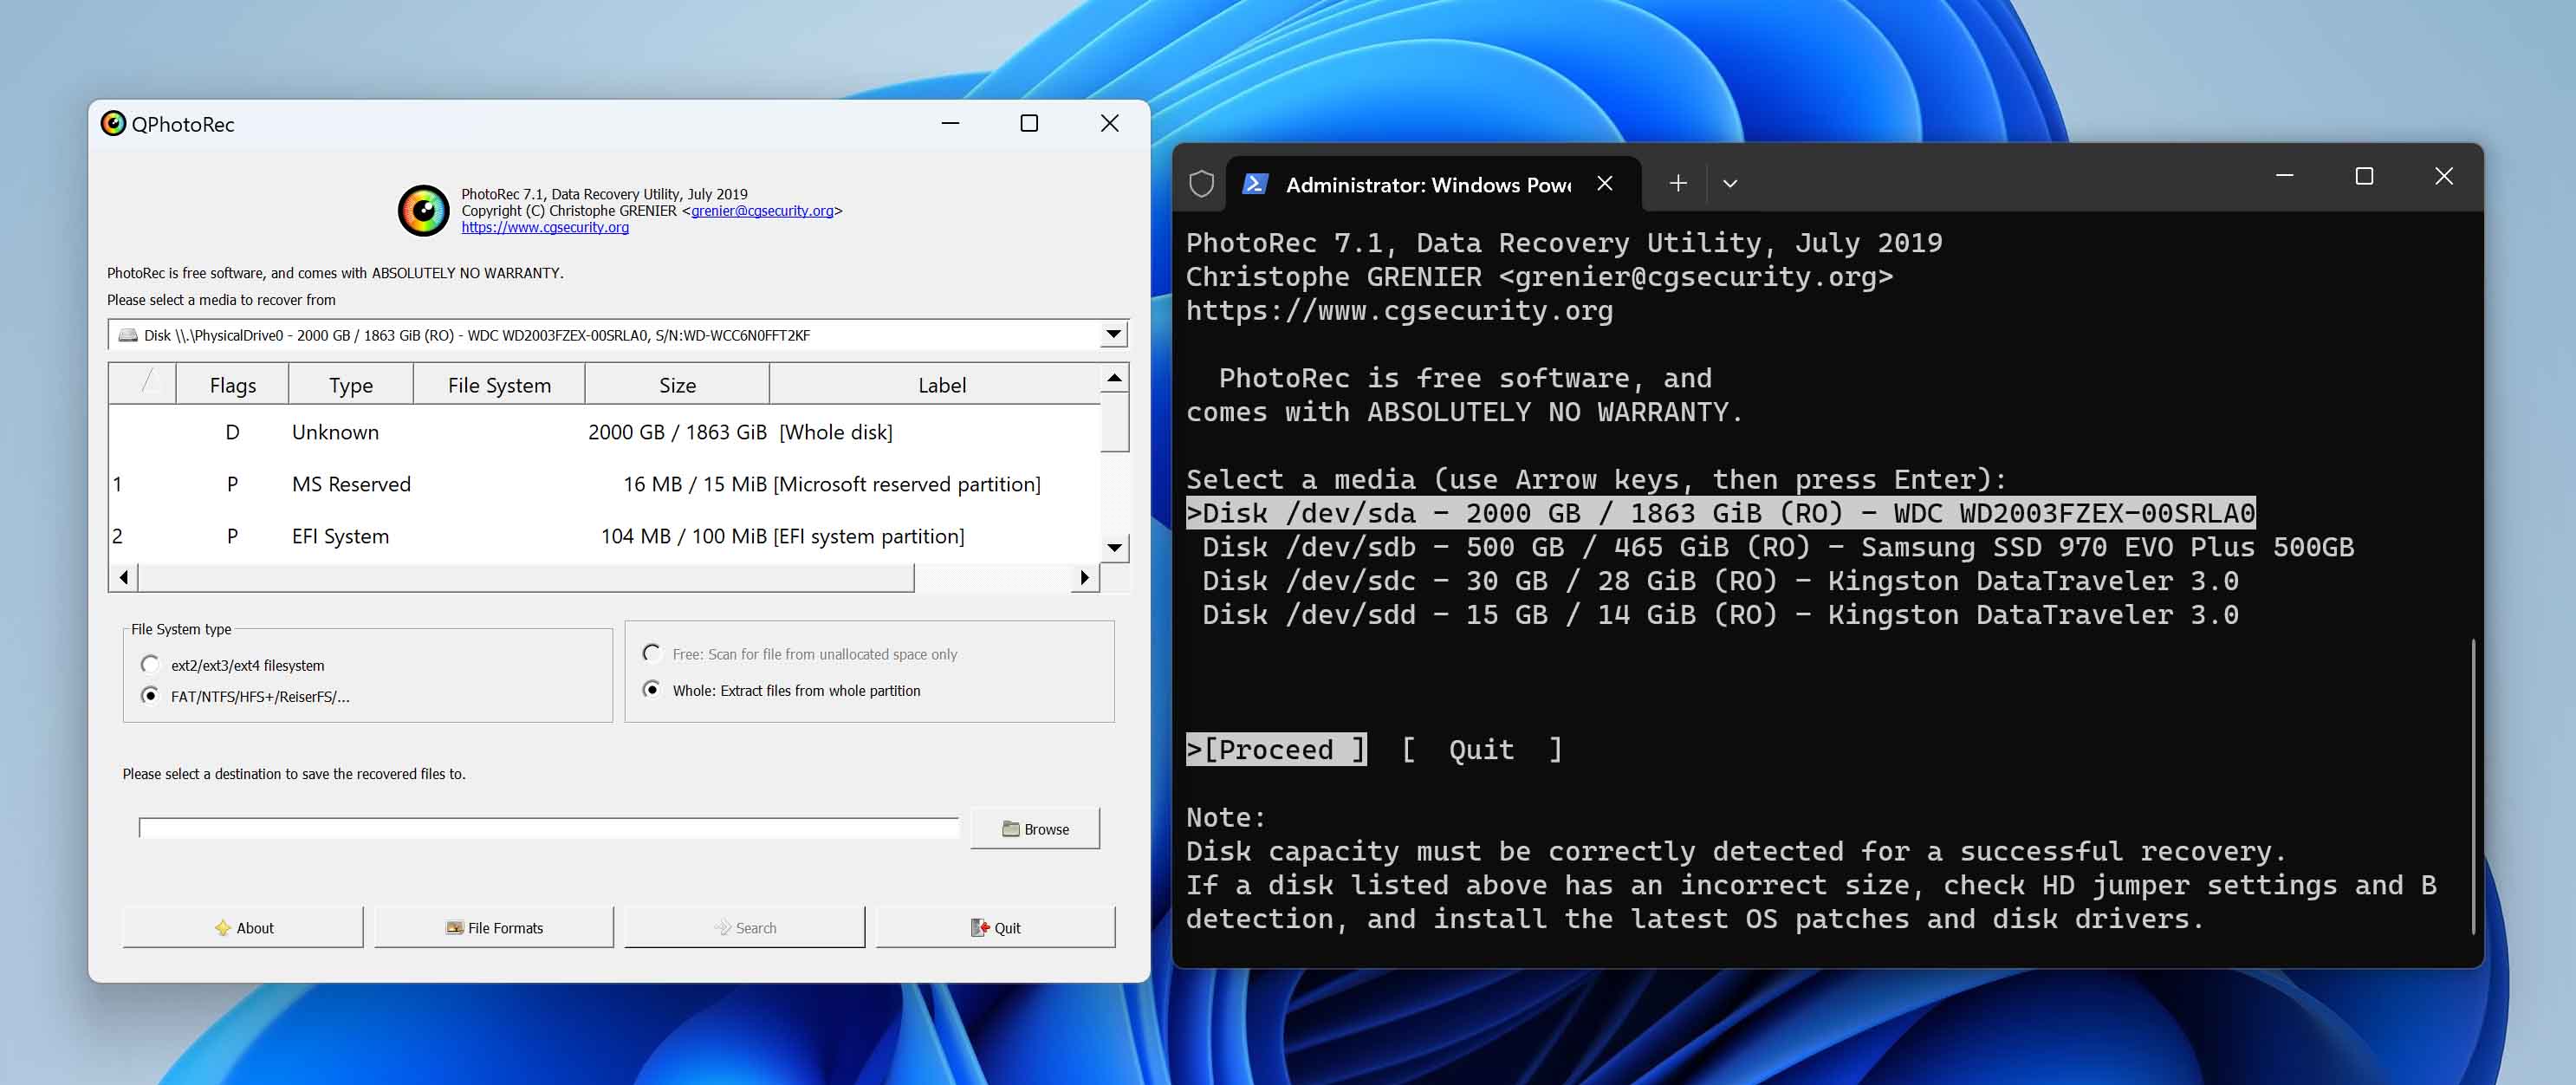Click the sort indicator column header corner
This screenshot has height=1085, width=2576.
point(143,384)
